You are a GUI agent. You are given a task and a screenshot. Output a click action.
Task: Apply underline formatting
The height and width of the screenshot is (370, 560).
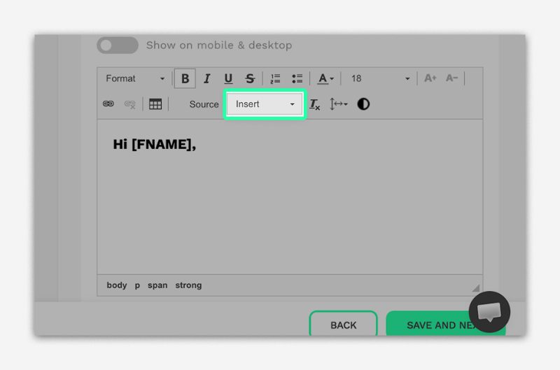click(x=228, y=79)
